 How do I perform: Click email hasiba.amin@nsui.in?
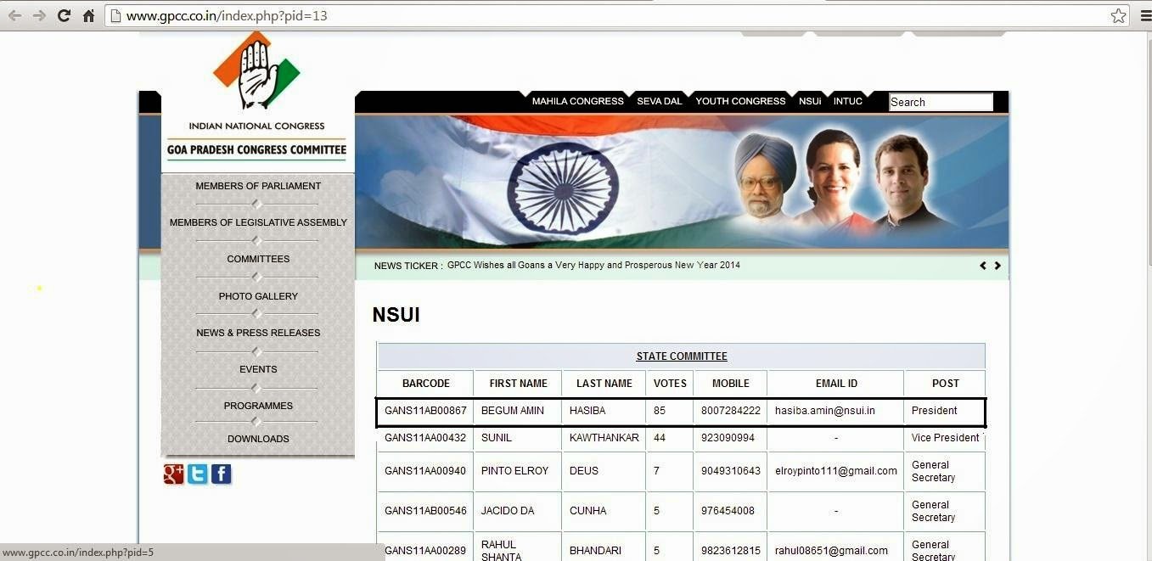point(825,411)
